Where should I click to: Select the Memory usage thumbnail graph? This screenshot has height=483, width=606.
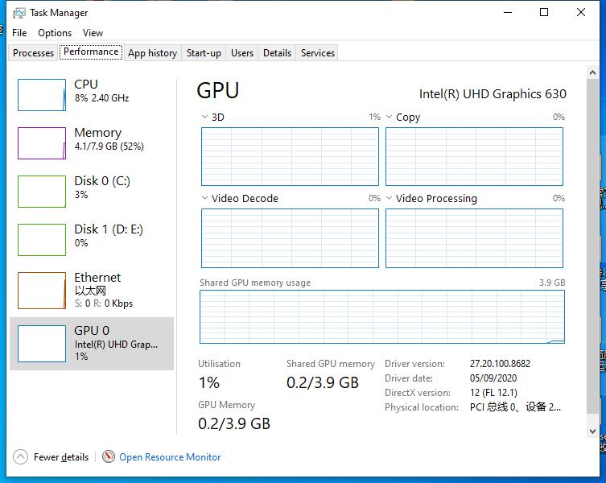tap(42, 143)
